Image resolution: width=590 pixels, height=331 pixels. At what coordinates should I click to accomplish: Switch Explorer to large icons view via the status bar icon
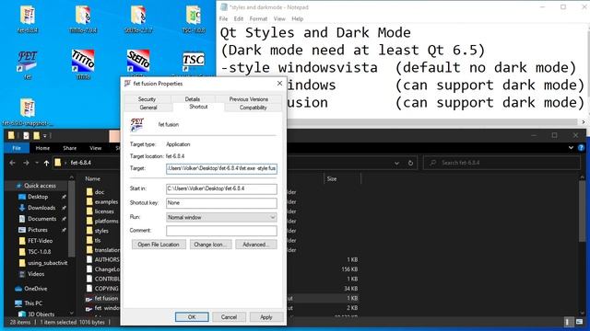[x=580, y=322]
